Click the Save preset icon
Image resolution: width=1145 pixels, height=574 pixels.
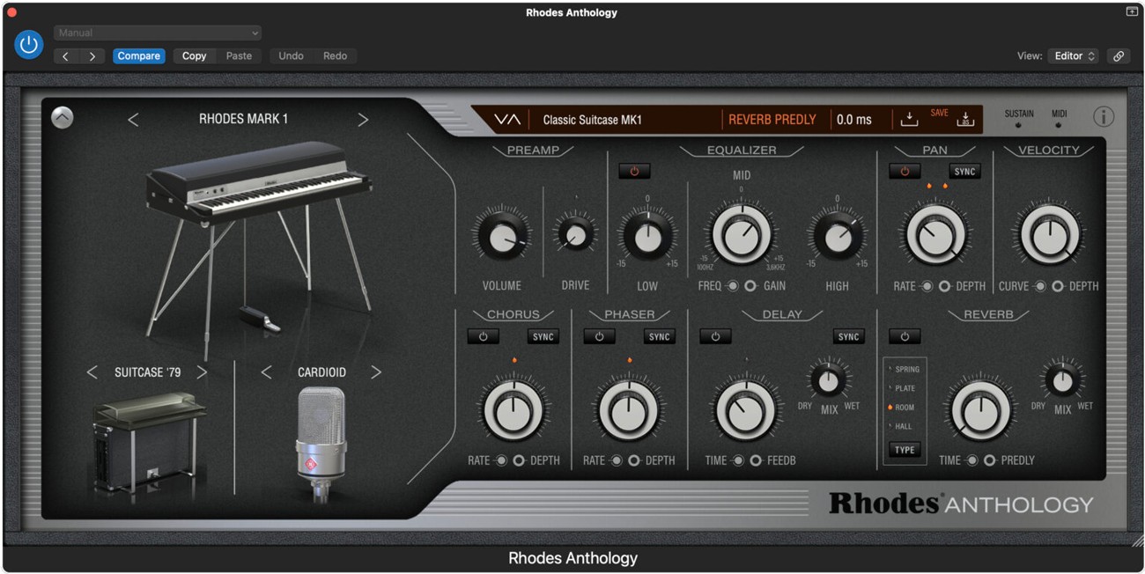(909, 119)
